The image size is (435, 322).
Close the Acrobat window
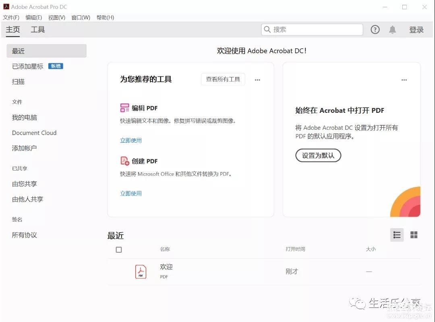425,7
